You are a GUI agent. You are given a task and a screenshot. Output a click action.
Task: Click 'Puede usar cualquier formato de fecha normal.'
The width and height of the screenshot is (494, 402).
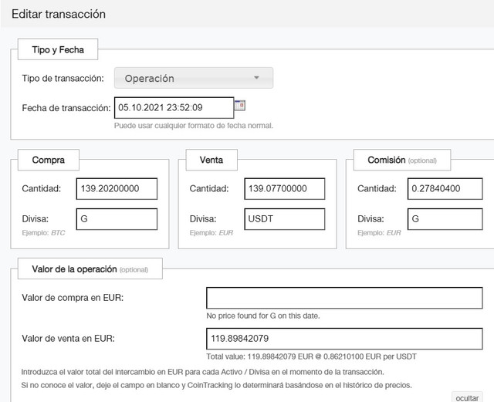click(x=194, y=126)
